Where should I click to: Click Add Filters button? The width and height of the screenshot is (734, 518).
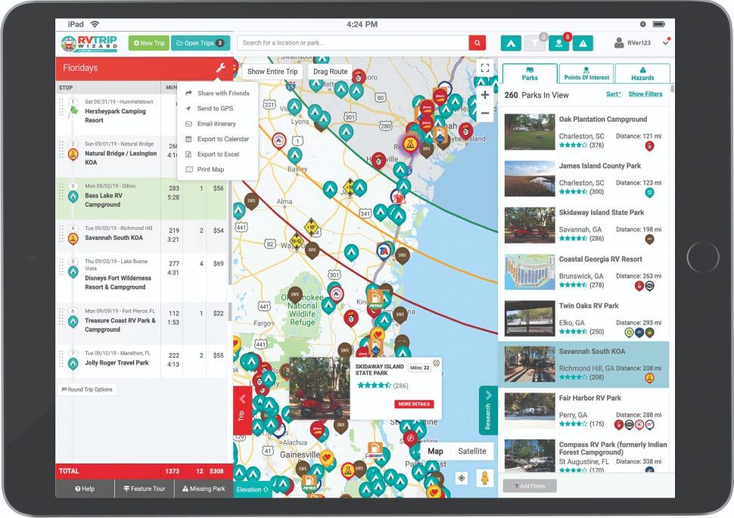pos(530,485)
